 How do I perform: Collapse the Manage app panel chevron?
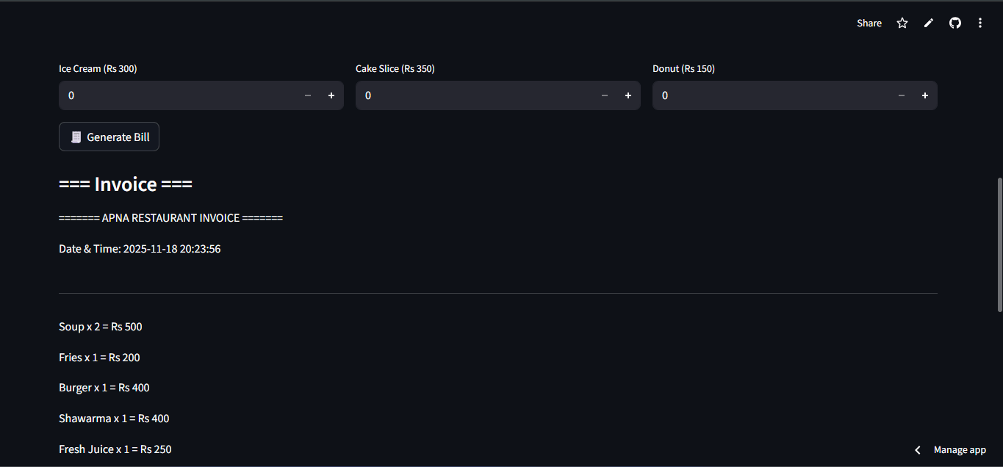[x=917, y=449]
